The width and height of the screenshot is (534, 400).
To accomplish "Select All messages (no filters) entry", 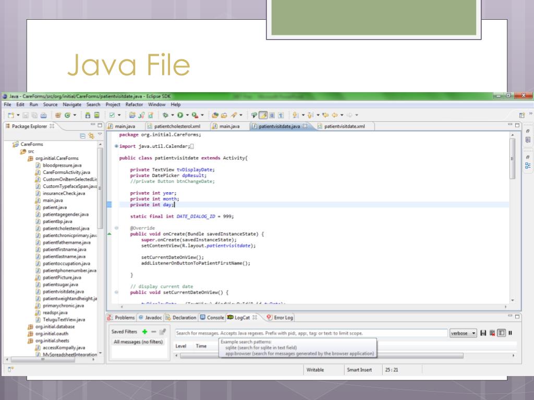I will click(x=139, y=342).
